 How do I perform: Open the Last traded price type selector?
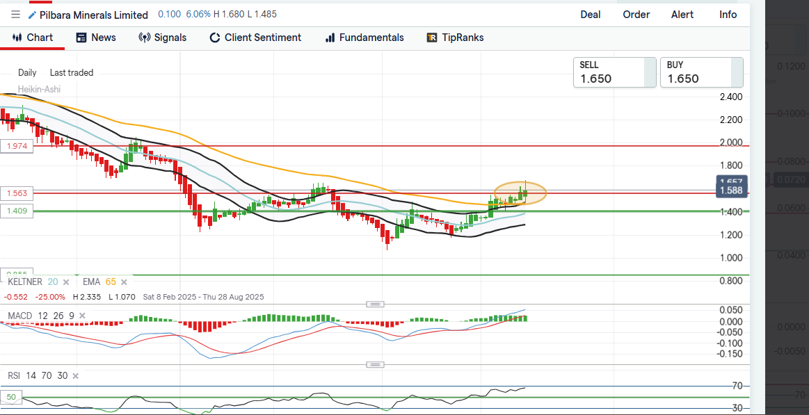[x=72, y=73]
